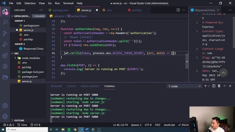The height and width of the screenshot is (132, 235).
Task: Open the Run menu
Action: pos(57,3)
